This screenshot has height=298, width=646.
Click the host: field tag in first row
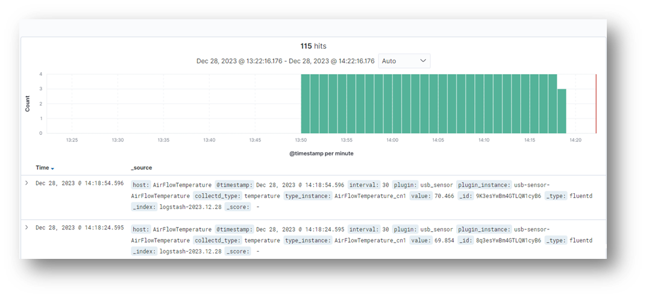(141, 185)
